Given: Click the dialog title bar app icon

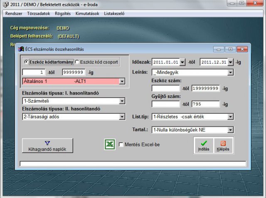Looking at the screenshot, I should (x=21, y=49).
